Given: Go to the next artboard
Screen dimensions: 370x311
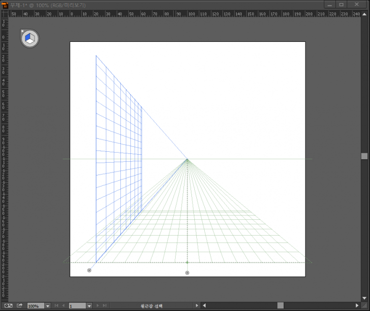Looking at the screenshot, I should [x=98, y=306].
